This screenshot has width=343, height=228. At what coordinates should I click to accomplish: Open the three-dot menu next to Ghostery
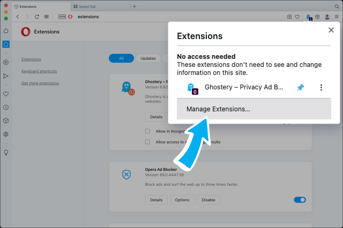(x=321, y=87)
